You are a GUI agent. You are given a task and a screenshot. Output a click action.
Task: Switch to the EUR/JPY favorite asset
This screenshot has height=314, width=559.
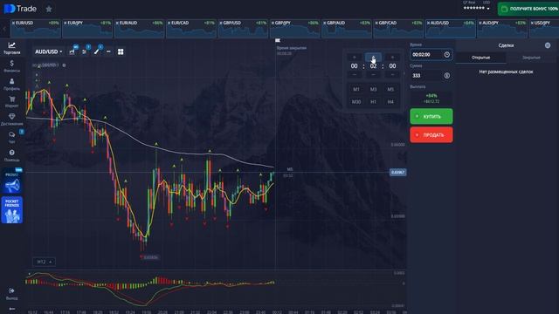[x=87, y=29]
